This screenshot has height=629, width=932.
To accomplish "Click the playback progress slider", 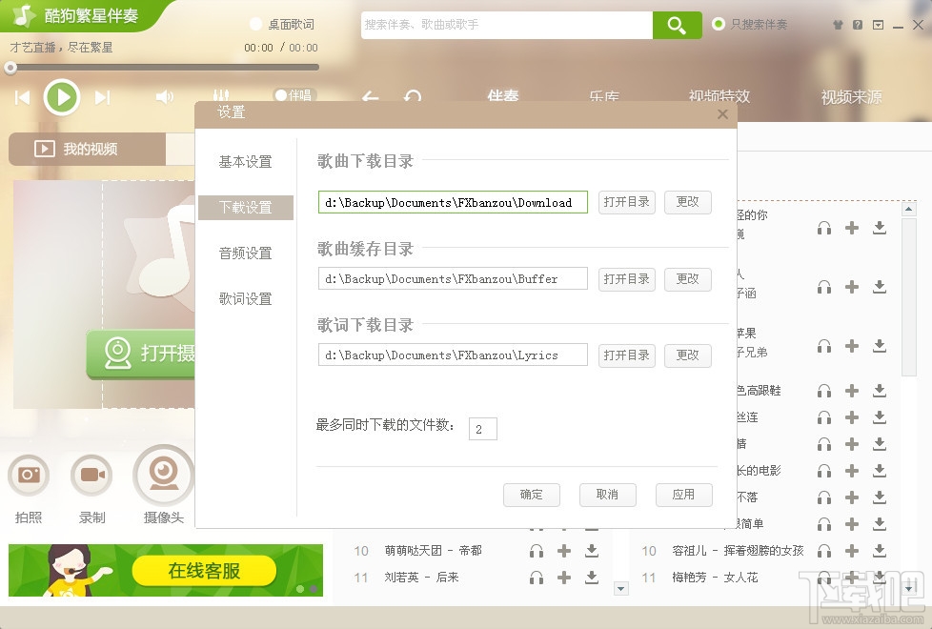I will (x=162, y=67).
